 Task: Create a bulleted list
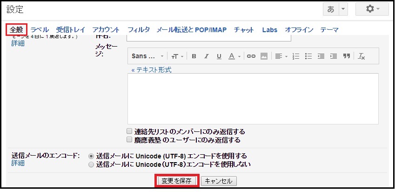pos(308,56)
